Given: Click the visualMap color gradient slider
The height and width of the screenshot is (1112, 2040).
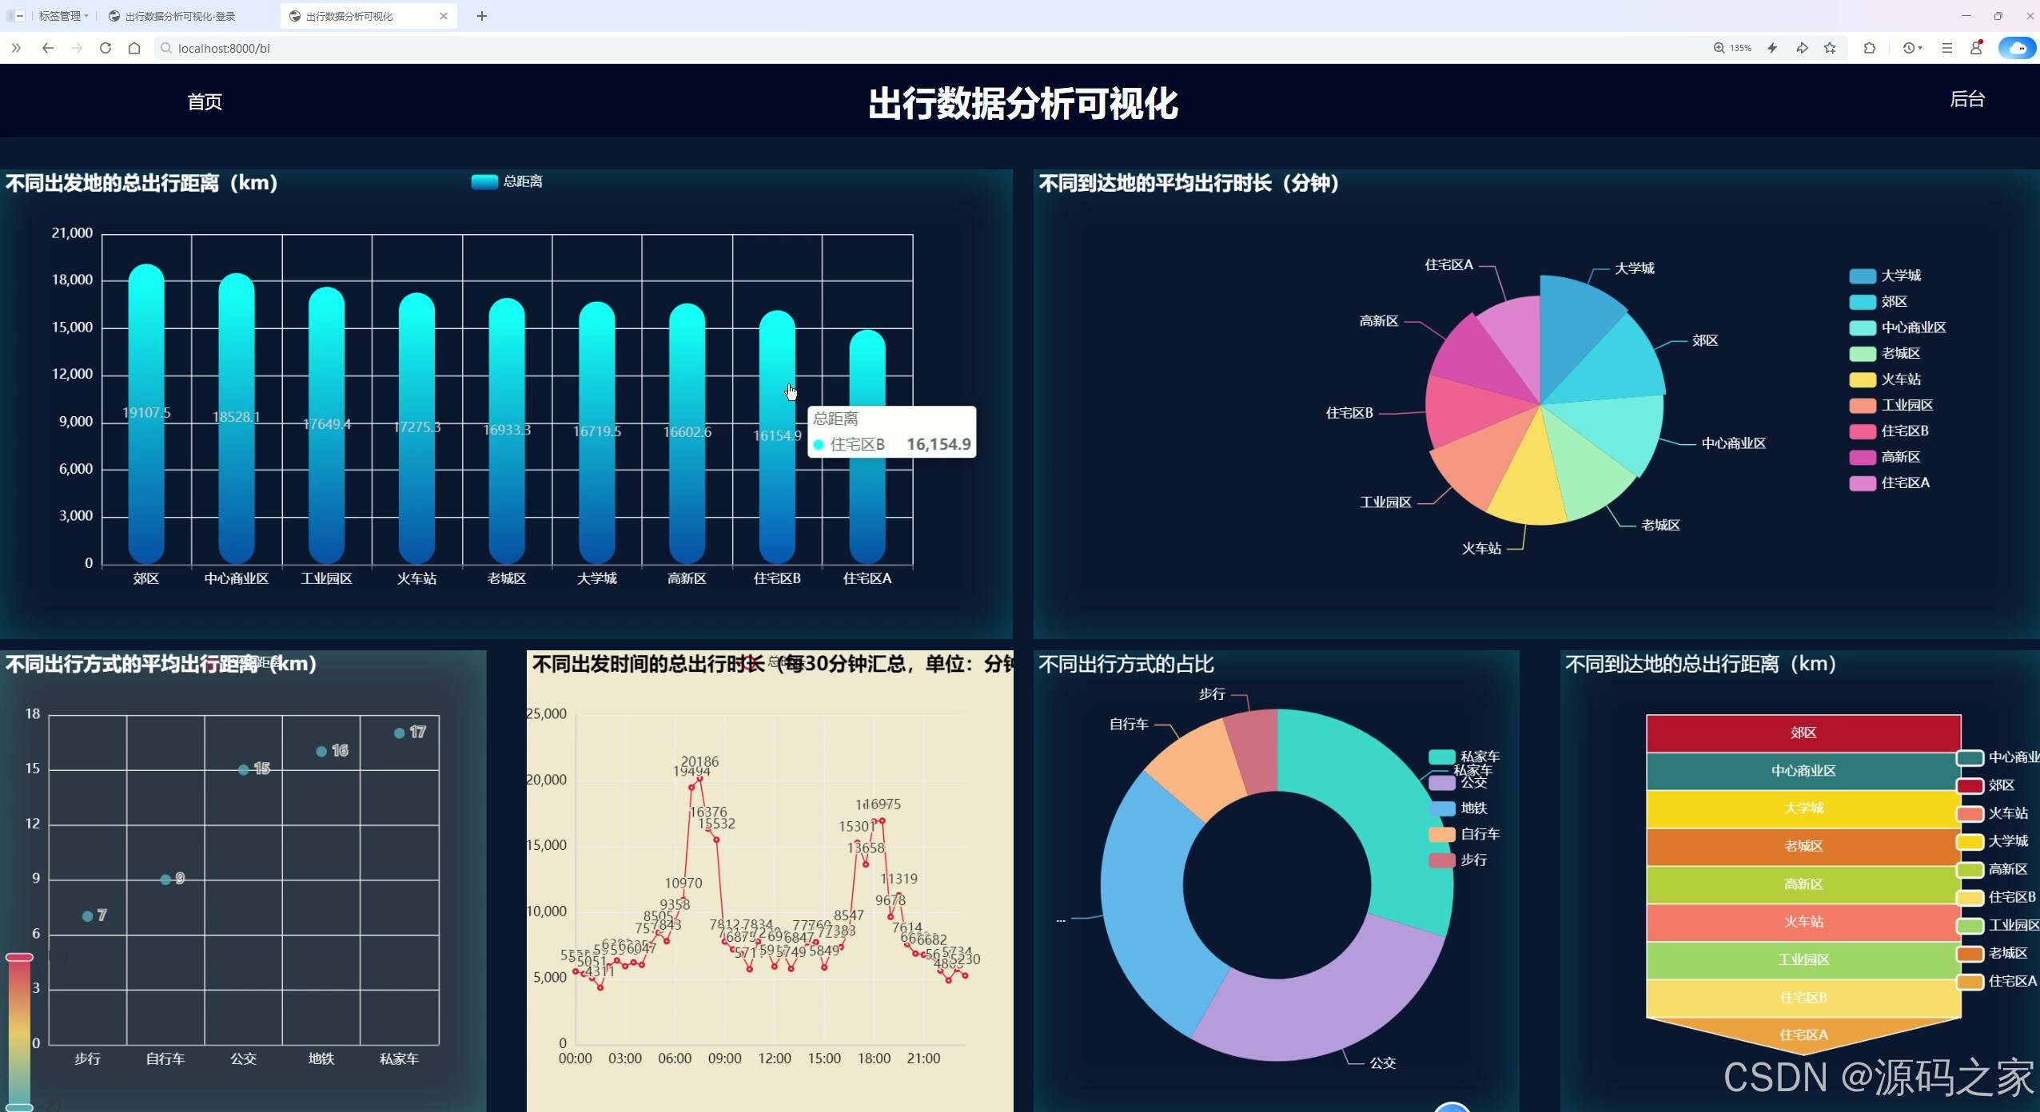Looking at the screenshot, I should [x=20, y=1031].
